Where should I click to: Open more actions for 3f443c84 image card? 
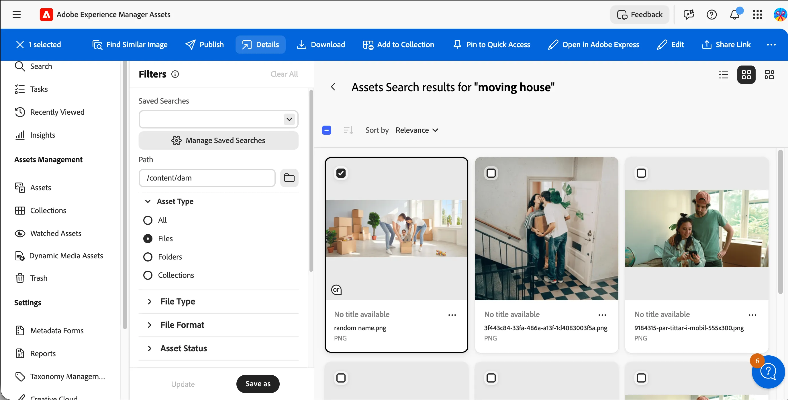pyautogui.click(x=602, y=315)
